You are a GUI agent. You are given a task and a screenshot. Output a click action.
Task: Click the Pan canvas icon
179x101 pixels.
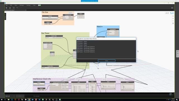pyautogui.click(x=173, y=23)
